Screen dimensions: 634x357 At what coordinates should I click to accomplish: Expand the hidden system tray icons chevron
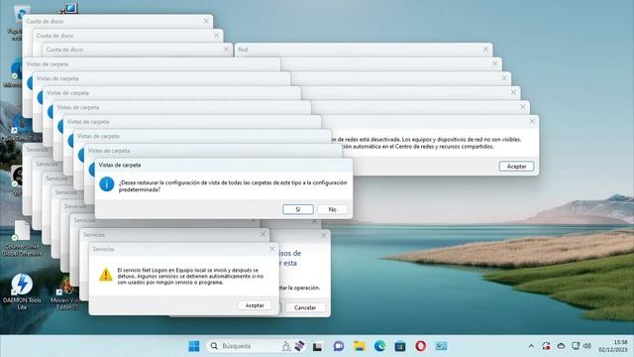(531, 346)
